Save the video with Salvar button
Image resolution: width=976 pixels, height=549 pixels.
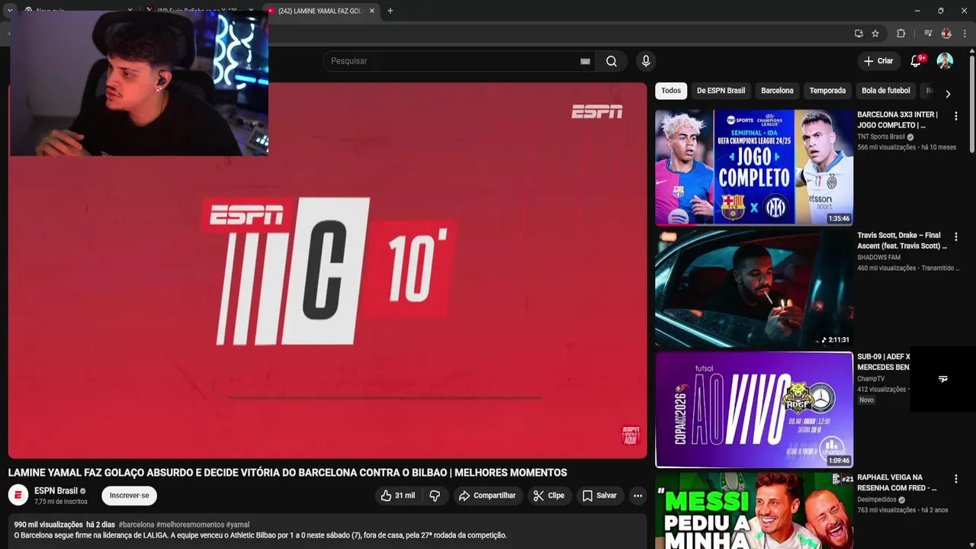pyautogui.click(x=599, y=496)
